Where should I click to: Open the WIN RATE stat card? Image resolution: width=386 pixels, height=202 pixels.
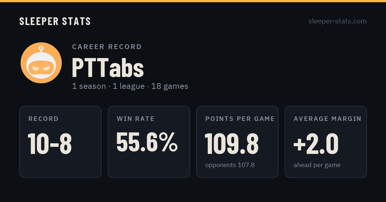pyautogui.click(x=149, y=142)
